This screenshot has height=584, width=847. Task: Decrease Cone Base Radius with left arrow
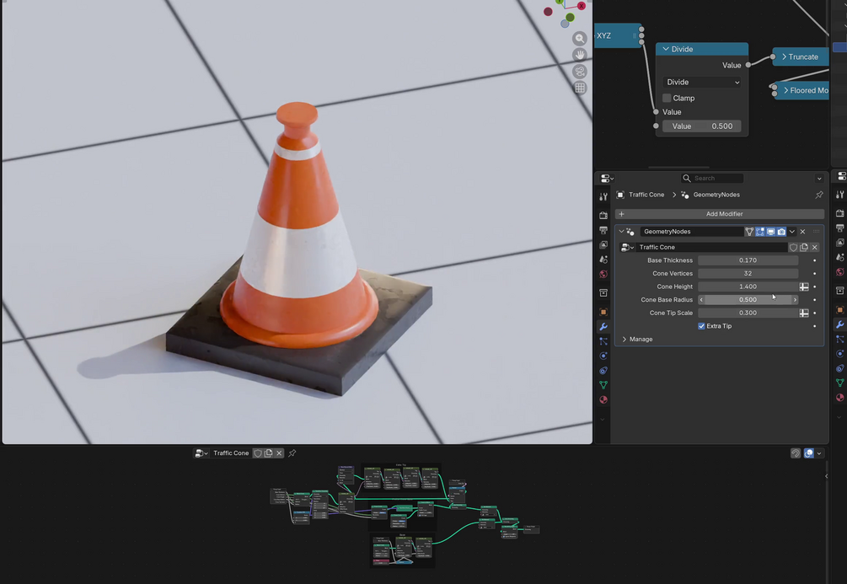[701, 299]
